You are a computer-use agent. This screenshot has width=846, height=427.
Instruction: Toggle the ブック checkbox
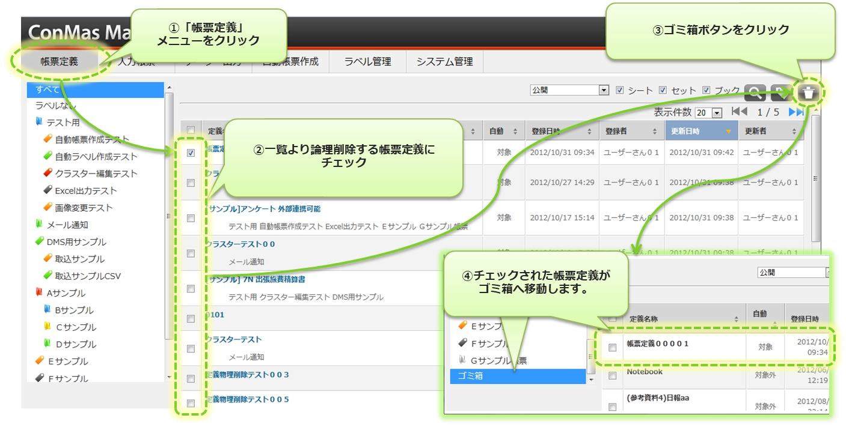[x=707, y=90]
